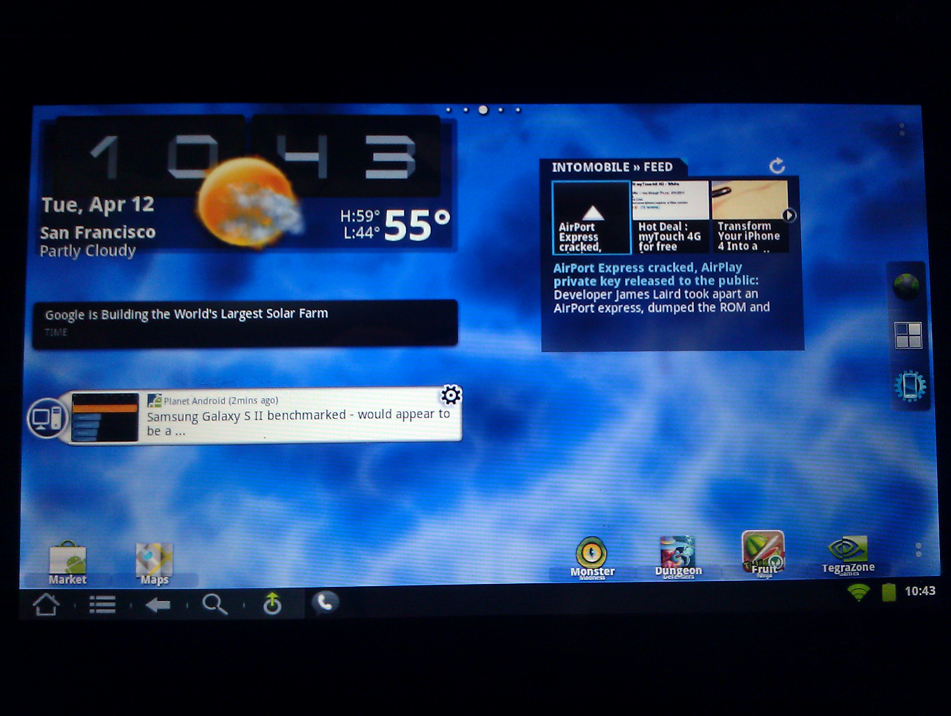The image size is (951, 716).
Task: Tap the search magnifier icon
Action: pyautogui.click(x=215, y=604)
